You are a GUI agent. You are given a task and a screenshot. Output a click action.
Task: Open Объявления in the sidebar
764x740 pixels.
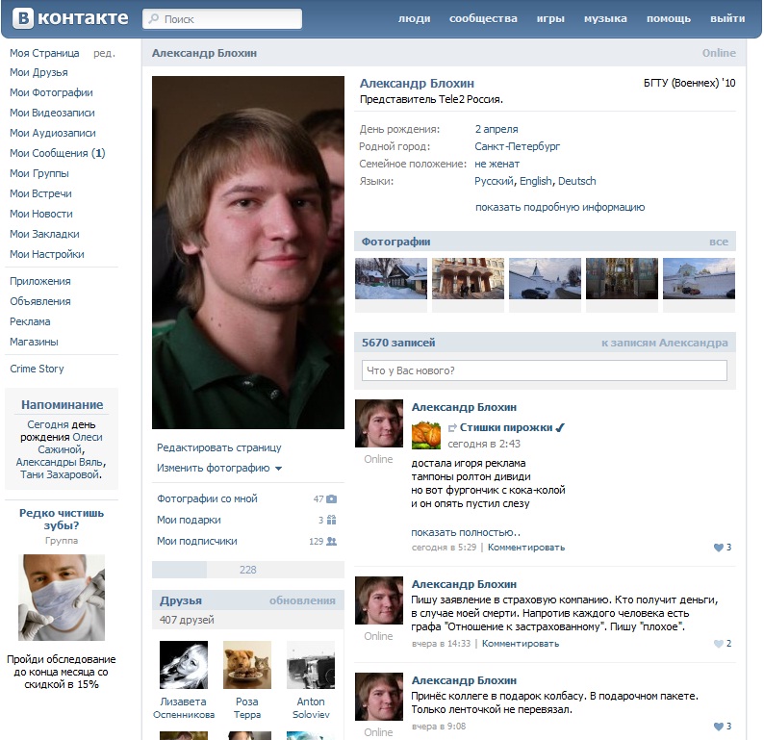tap(40, 301)
